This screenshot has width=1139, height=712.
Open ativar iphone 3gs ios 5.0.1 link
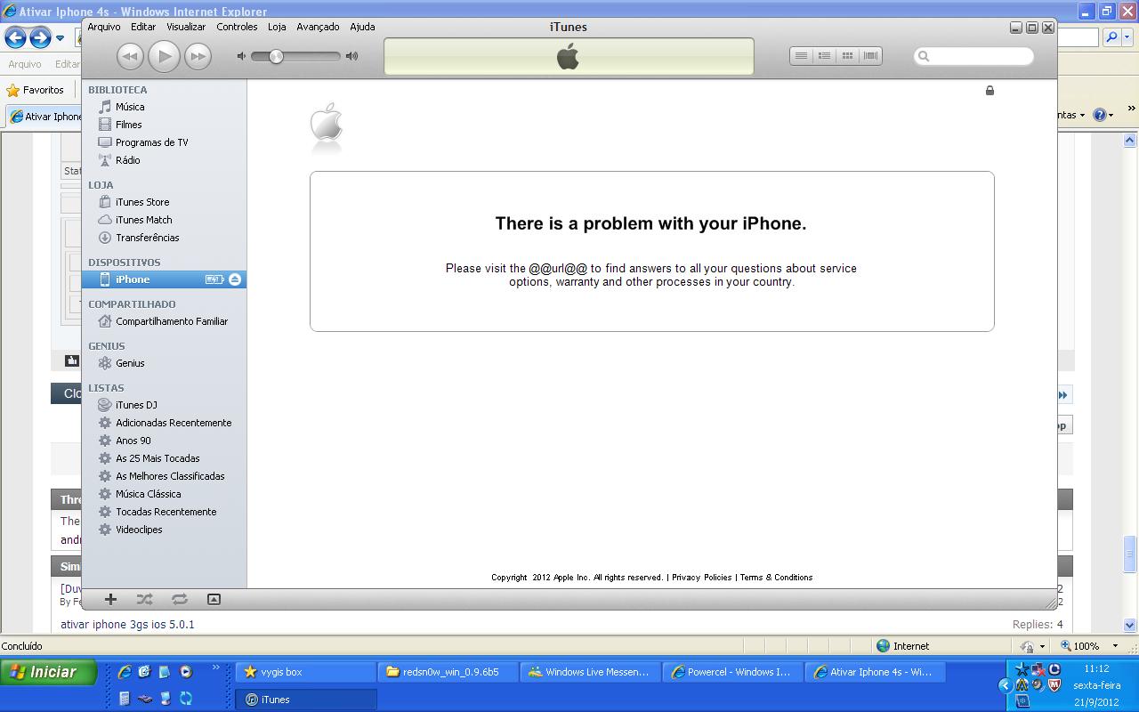[x=127, y=625]
